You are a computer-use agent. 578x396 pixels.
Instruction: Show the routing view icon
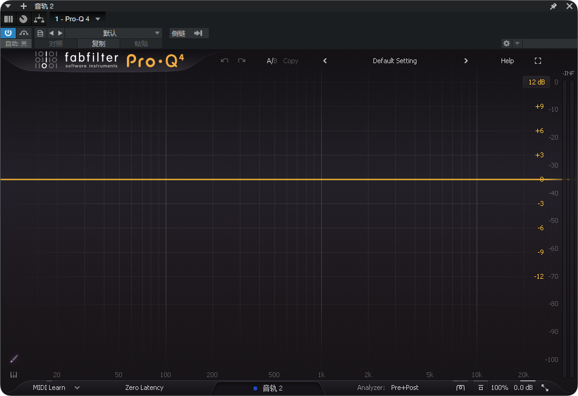(39, 19)
